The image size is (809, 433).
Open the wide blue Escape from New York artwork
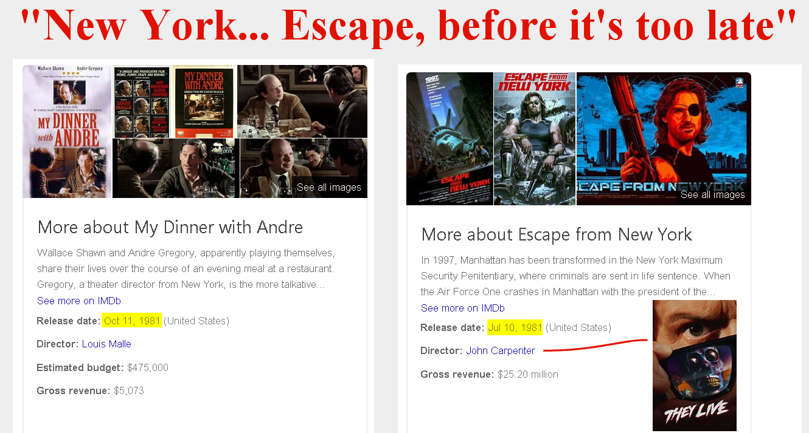click(x=664, y=138)
